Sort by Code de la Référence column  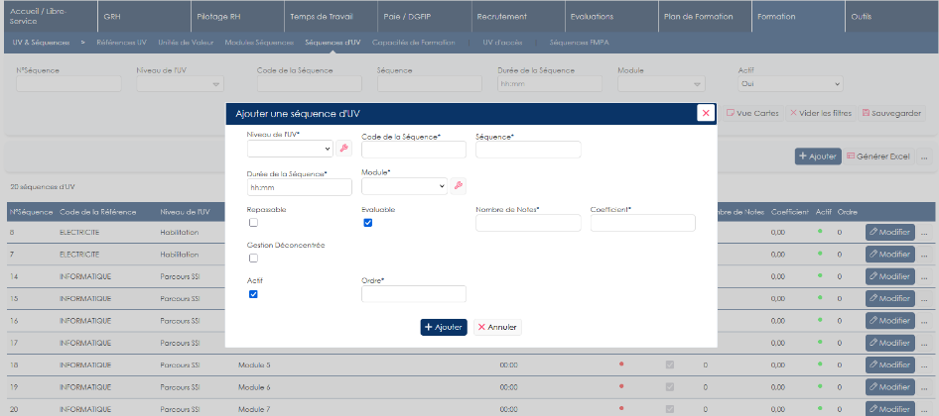click(97, 212)
